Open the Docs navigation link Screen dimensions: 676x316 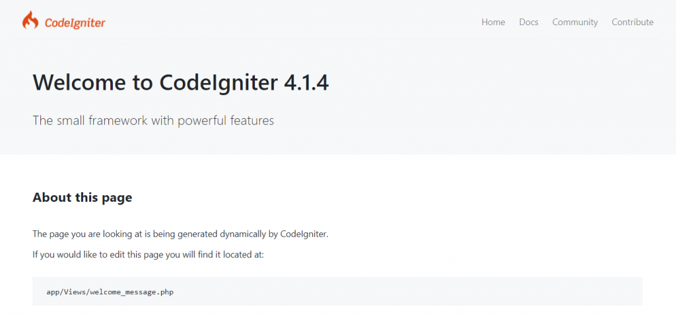(529, 22)
